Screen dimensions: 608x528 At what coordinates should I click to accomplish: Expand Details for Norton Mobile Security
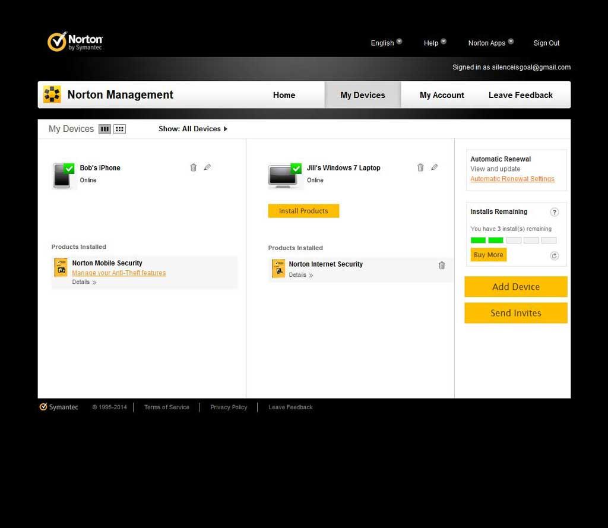pos(84,282)
